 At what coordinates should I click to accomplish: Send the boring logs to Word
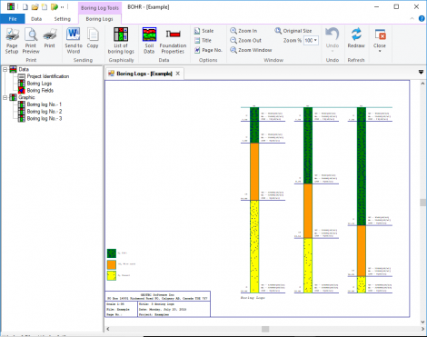tap(74, 41)
